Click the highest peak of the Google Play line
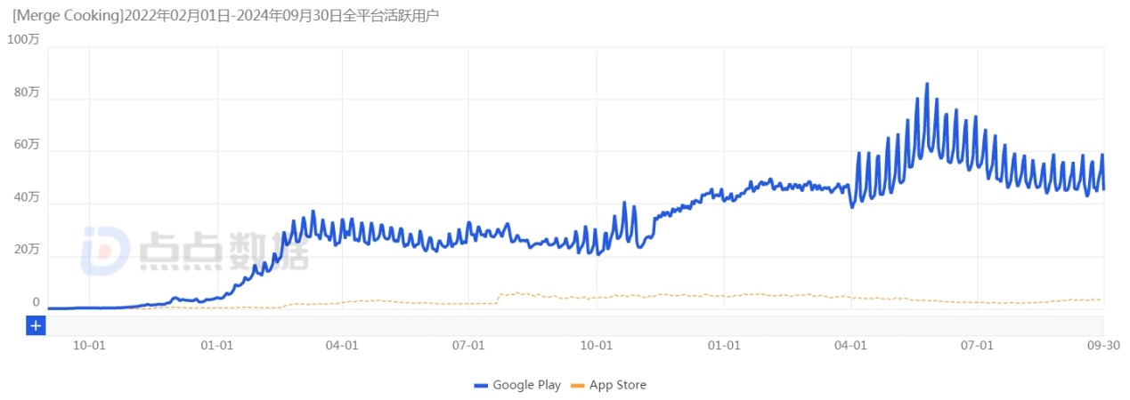Image resolution: width=1130 pixels, height=400 pixels. point(927,84)
